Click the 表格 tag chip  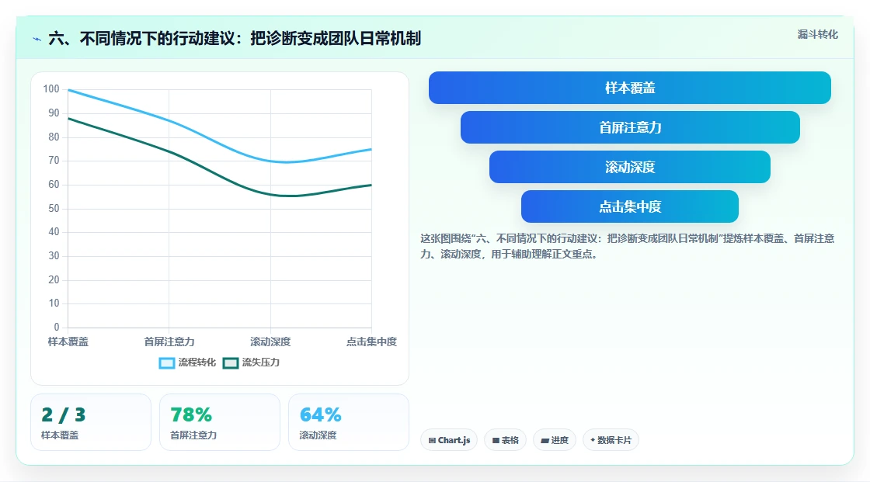505,440
